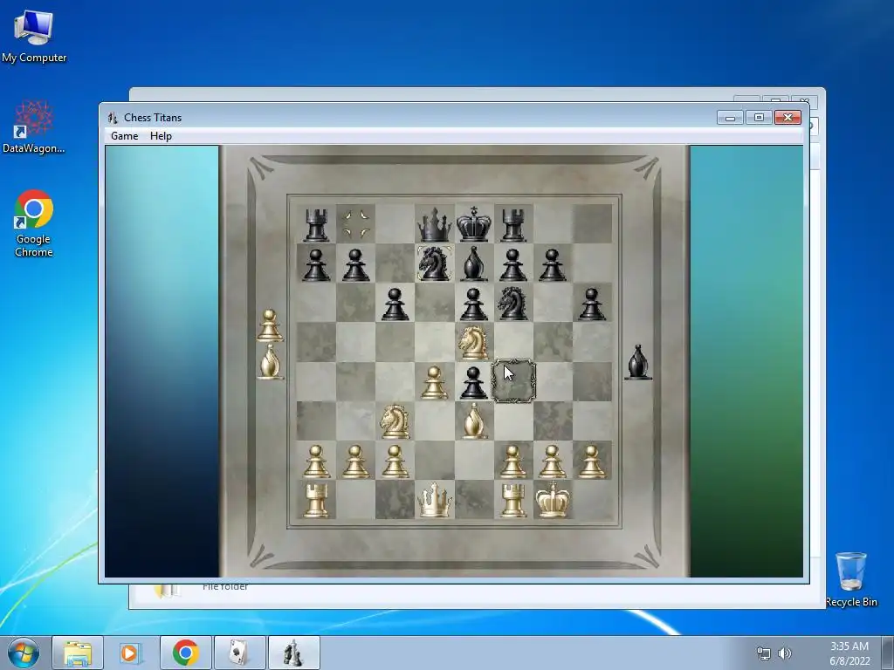
Task: Click the black pawn on a7
Action: [x=316, y=265]
